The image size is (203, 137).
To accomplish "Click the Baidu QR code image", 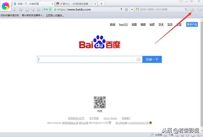I will coord(100,102).
